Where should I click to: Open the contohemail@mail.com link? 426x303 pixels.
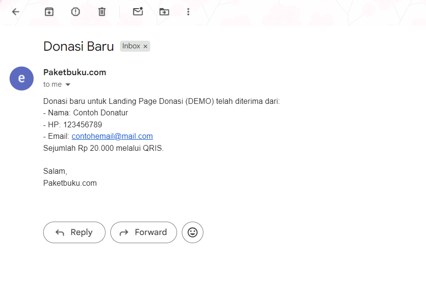[x=112, y=136]
